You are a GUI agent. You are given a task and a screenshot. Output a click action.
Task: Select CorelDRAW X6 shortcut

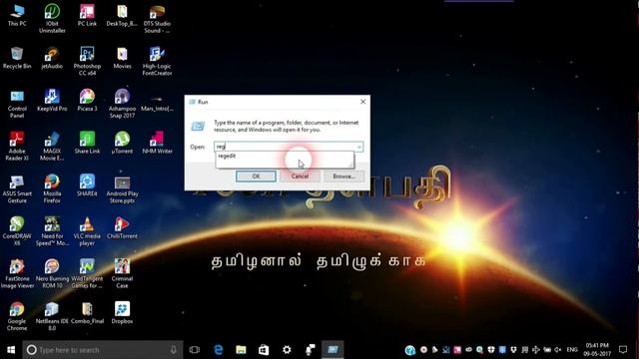click(x=17, y=231)
